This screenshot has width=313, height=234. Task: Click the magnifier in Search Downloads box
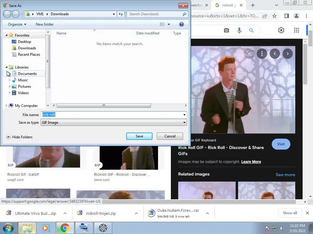pos(184,14)
